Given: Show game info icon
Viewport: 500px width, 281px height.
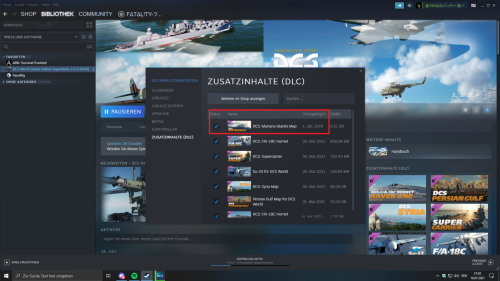Looking at the screenshot, I should 476,109.
